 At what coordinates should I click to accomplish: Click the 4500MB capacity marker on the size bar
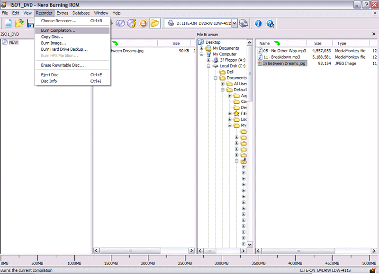click(x=332, y=261)
